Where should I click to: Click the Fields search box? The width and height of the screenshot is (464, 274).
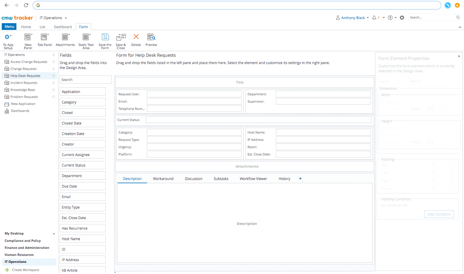[86, 80]
